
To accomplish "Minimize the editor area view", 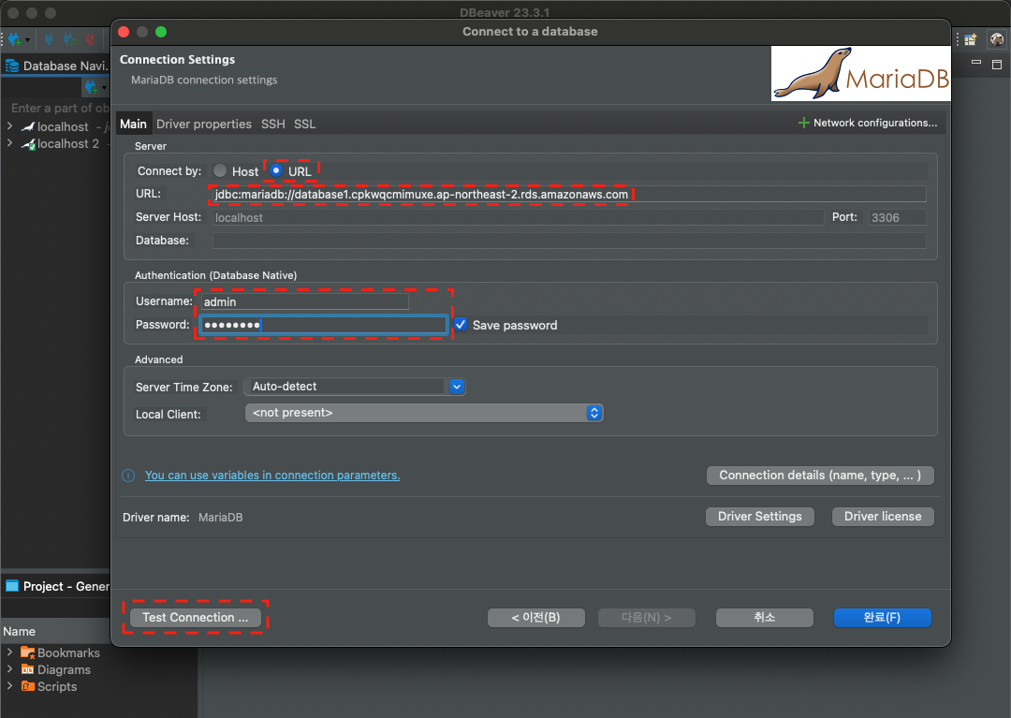I will click(976, 63).
